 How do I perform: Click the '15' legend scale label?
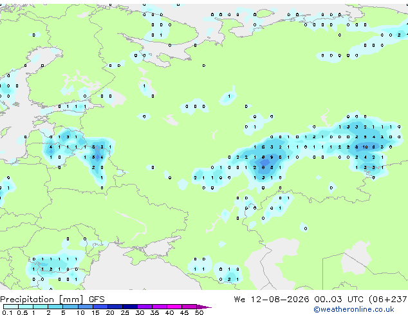(95, 312)
